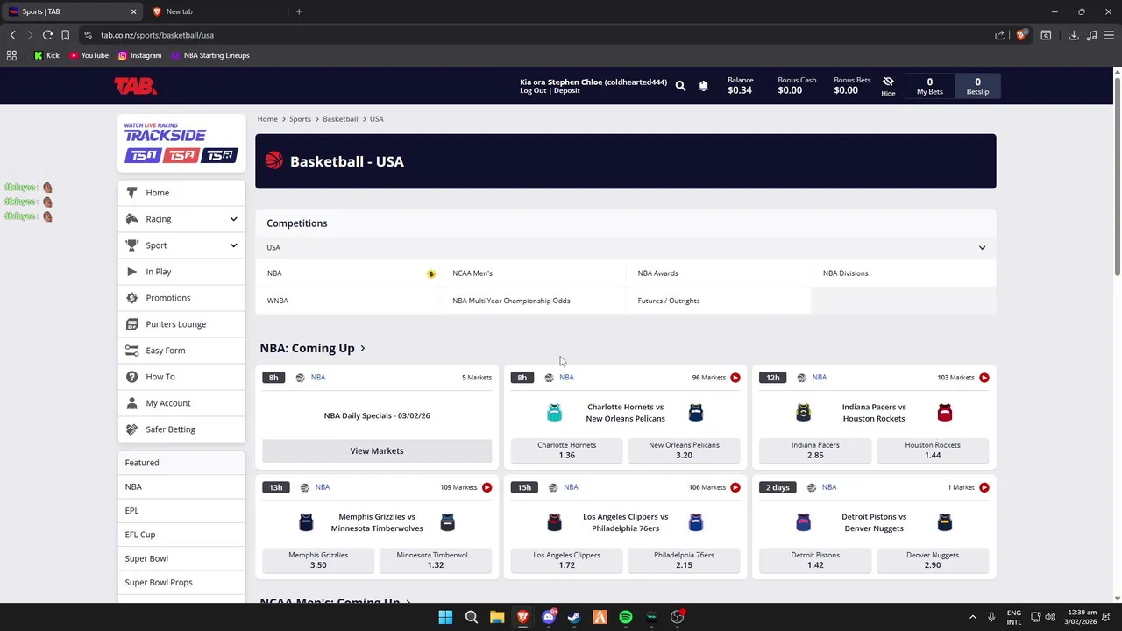Open File Explorer from the taskbar
Viewport: 1122px width, 631px height.
click(x=497, y=617)
